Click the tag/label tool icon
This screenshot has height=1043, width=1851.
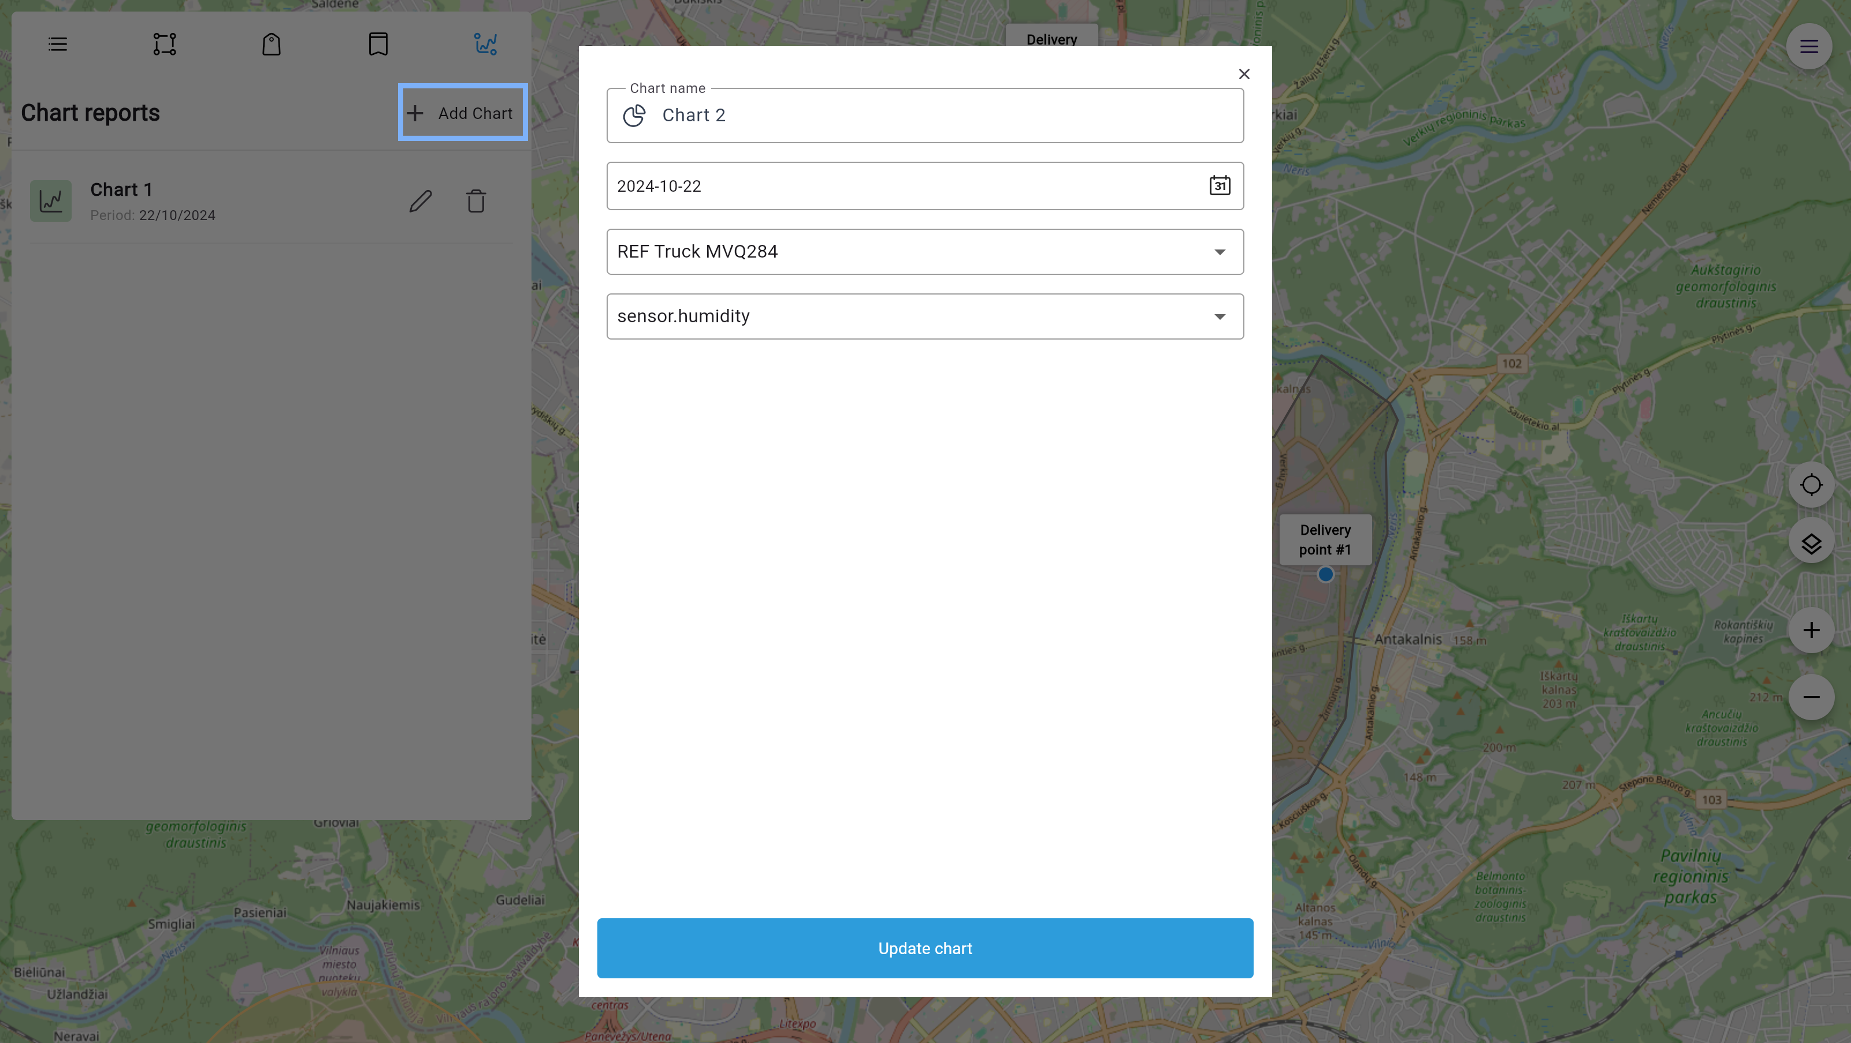tap(271, 43)
